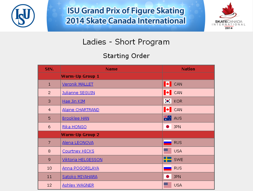Open Julianne SEGUIN's skater link
Image resolution: width=253 pixels, height=191 pixels.
click(78, 93)
